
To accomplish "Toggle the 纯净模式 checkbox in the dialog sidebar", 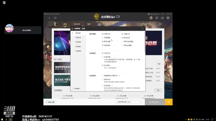I will tap(73, 89).
